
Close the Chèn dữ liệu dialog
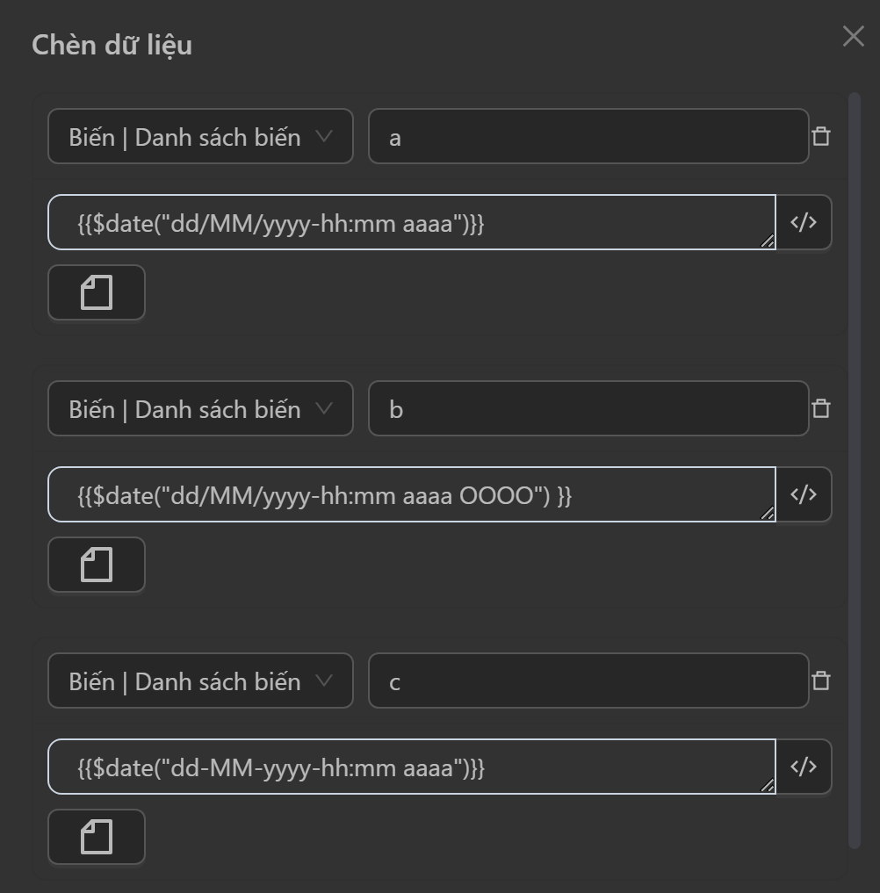click(x=853, y=36)
